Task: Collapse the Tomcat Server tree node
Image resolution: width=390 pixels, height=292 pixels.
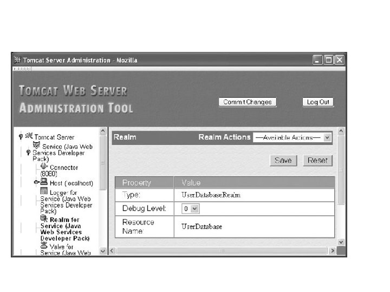Action: point(21,136)
